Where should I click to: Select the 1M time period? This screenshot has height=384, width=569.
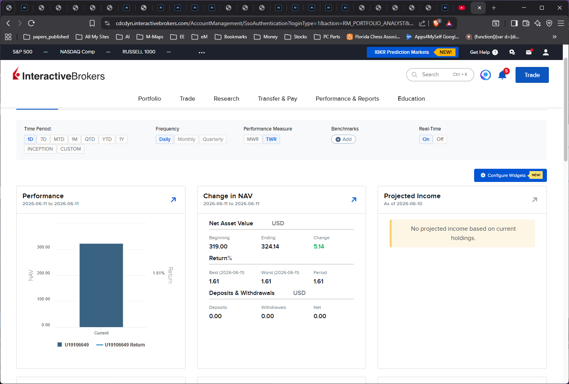74,139
